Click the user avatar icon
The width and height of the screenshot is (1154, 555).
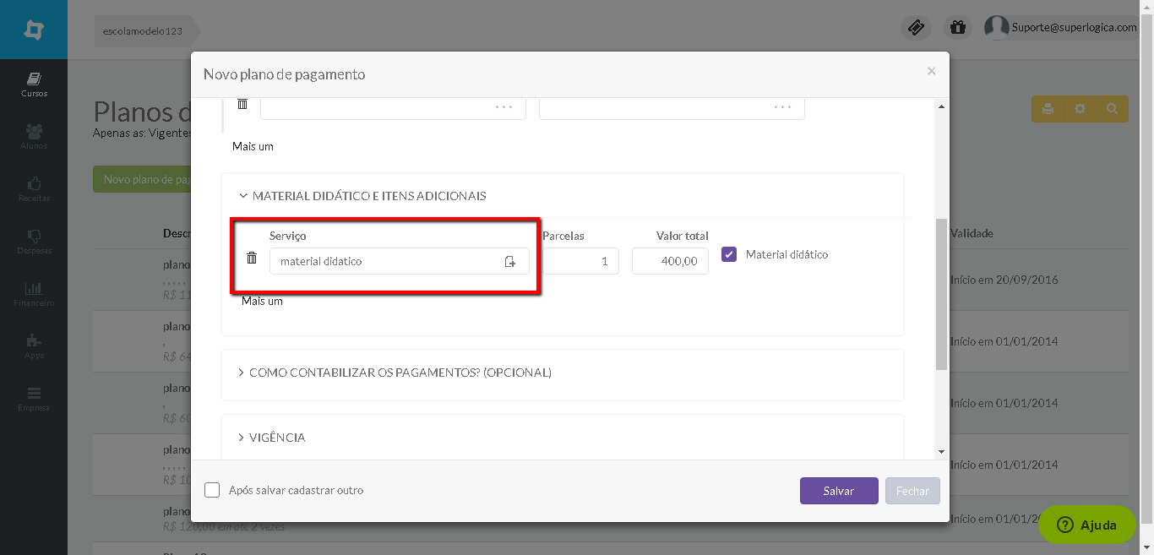(997, 27)
